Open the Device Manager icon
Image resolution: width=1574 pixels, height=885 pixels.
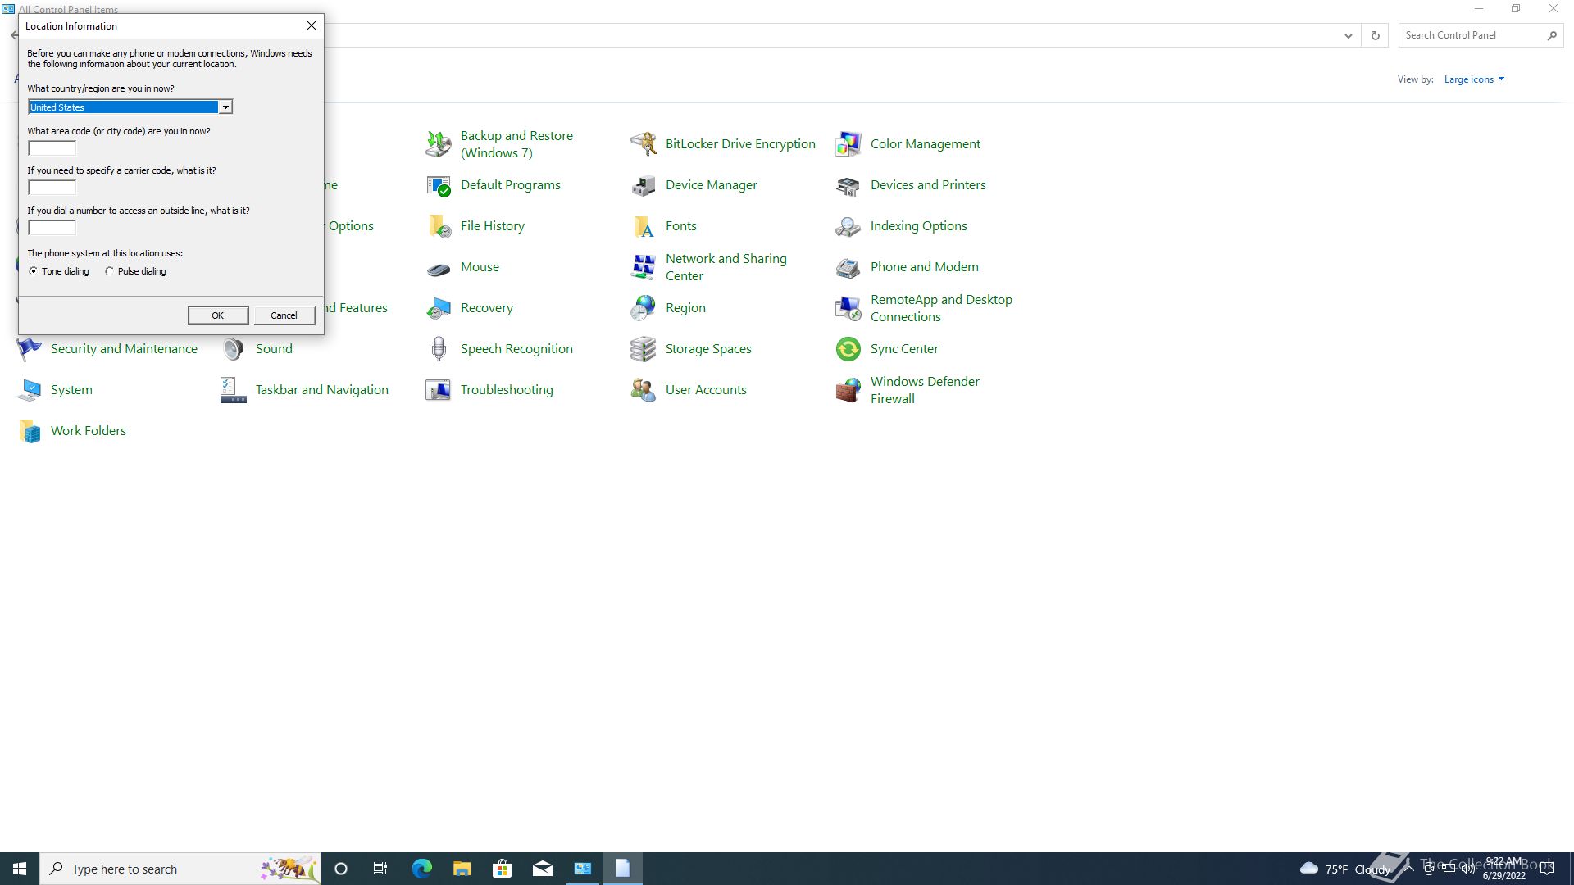644,185
